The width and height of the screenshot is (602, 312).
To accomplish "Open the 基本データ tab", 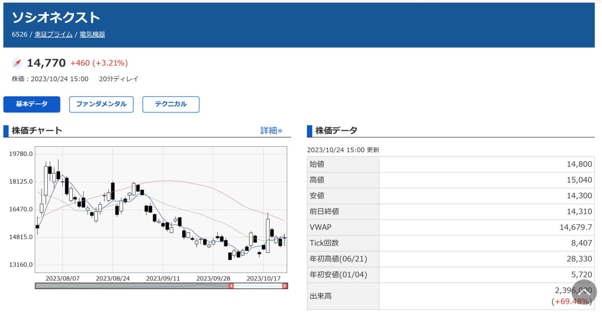I will pos(32,104).
